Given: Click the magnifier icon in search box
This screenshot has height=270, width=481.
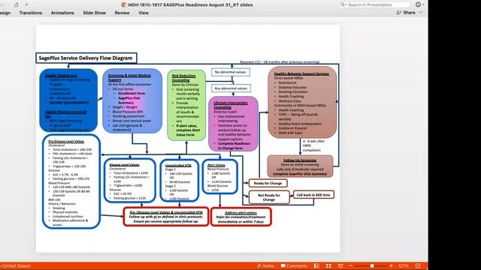Looking at the screenshot, I should pos(343,4).
